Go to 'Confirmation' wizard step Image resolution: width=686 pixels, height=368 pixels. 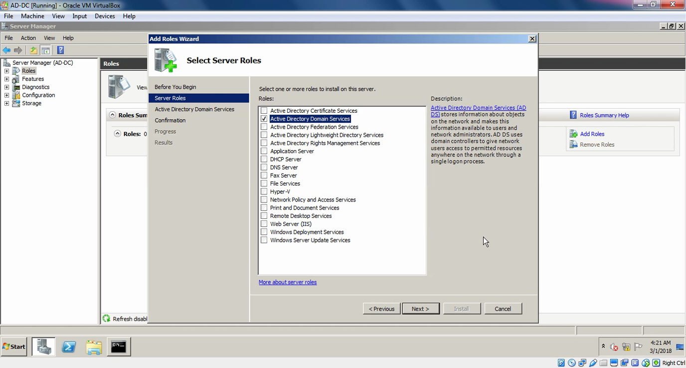point(170,120)
